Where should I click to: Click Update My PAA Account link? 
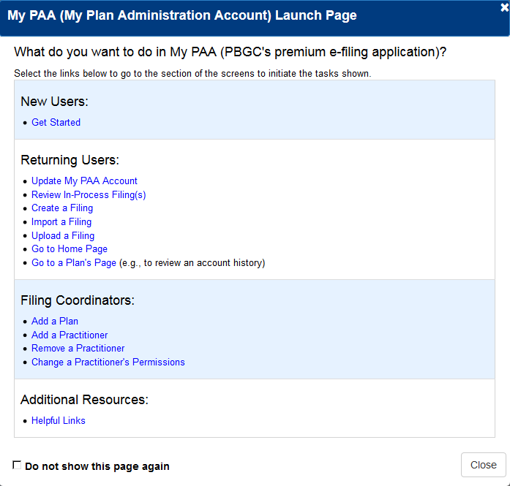coord(84,181)
